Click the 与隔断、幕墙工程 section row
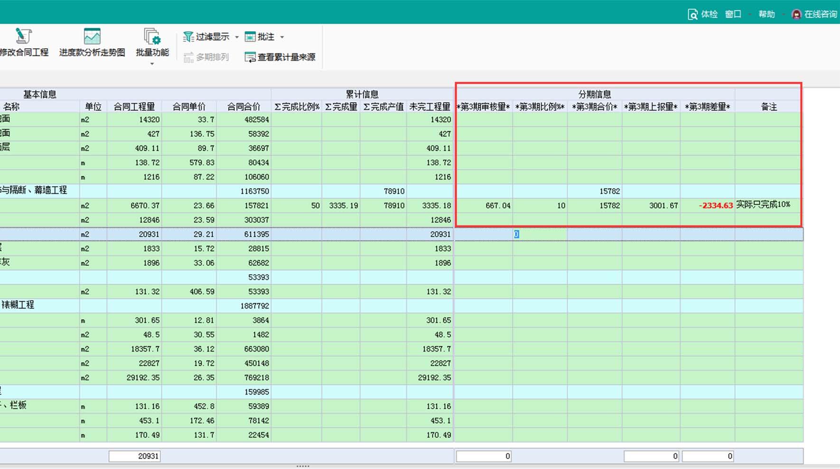The width and height of the screenshot is (840, 469). 401,191
